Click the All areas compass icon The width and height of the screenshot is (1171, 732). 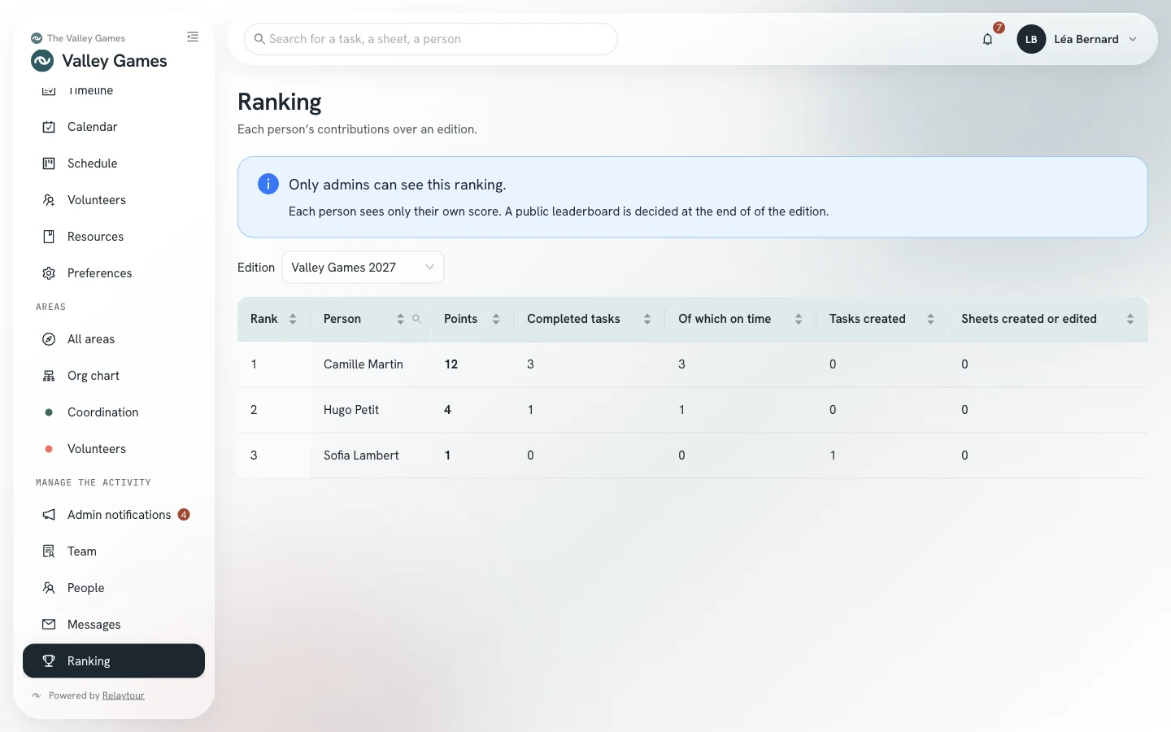(49, 339)
